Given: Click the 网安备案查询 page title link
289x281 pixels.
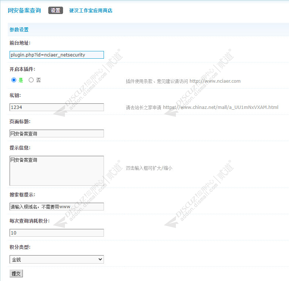Looking at the screenshot, I should [24, 10].
